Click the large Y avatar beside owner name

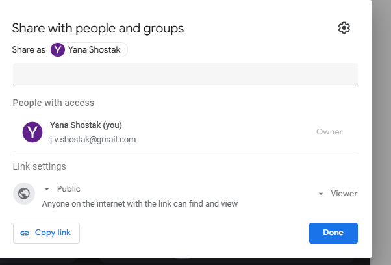(32, 132)
